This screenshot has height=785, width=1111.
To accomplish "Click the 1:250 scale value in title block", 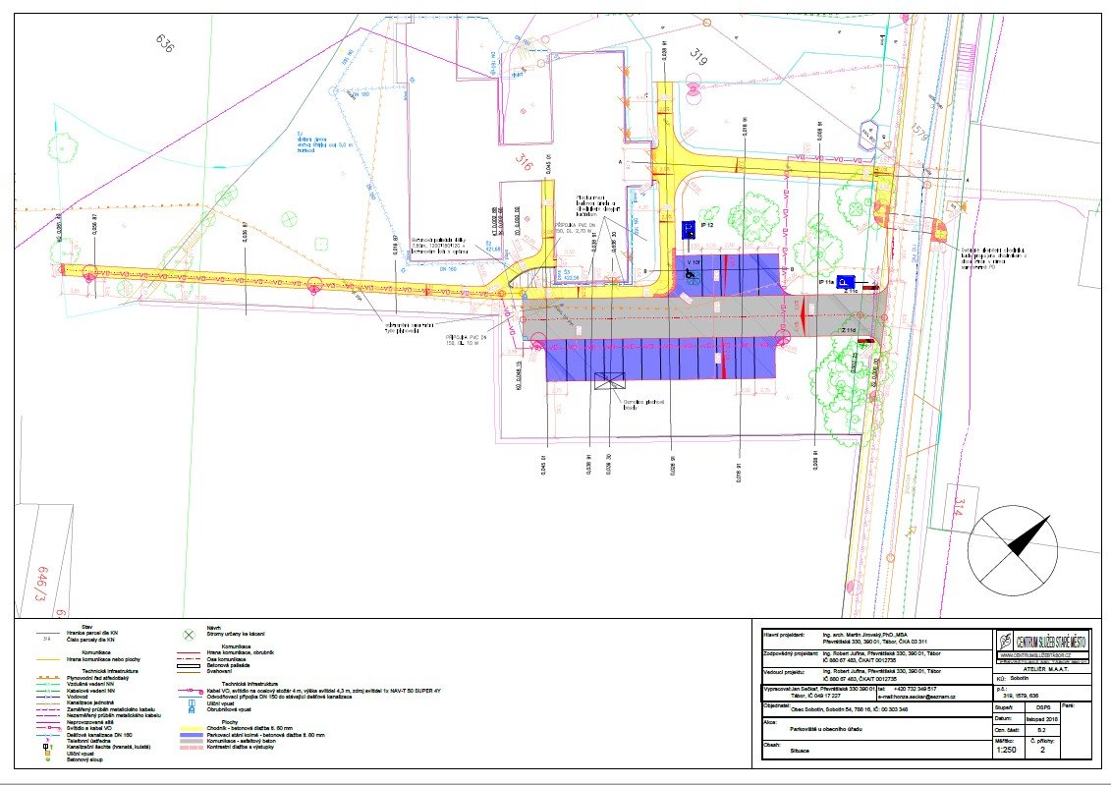I will [1006, 749].
